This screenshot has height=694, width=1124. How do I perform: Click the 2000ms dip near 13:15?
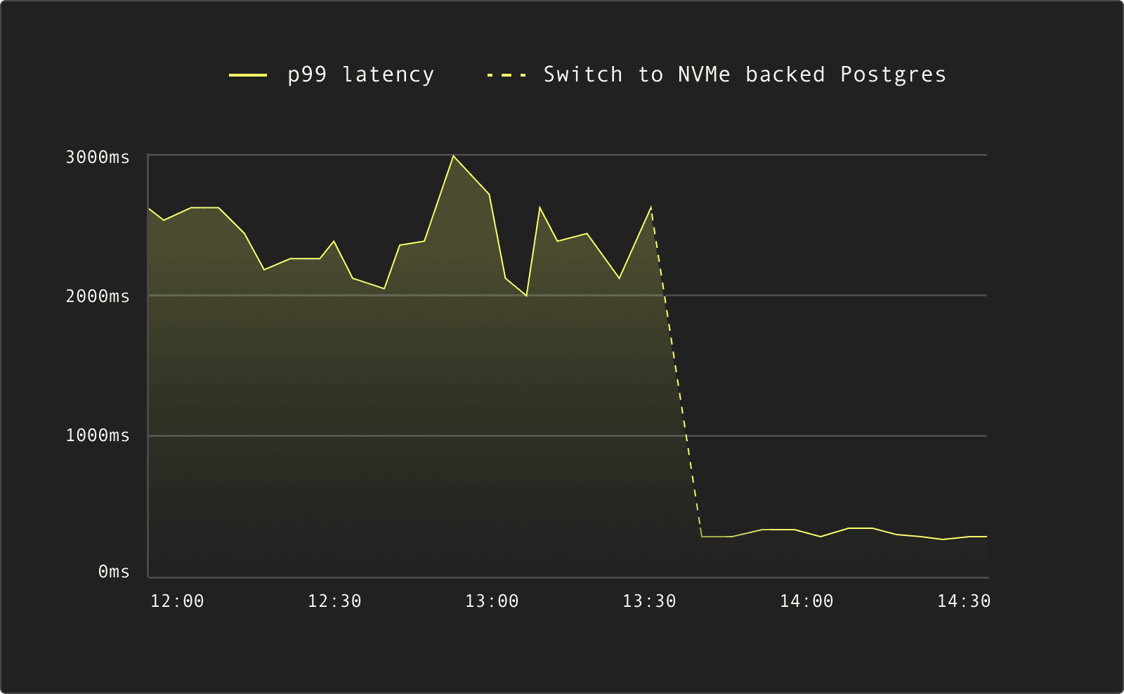[x=526, y=296]
